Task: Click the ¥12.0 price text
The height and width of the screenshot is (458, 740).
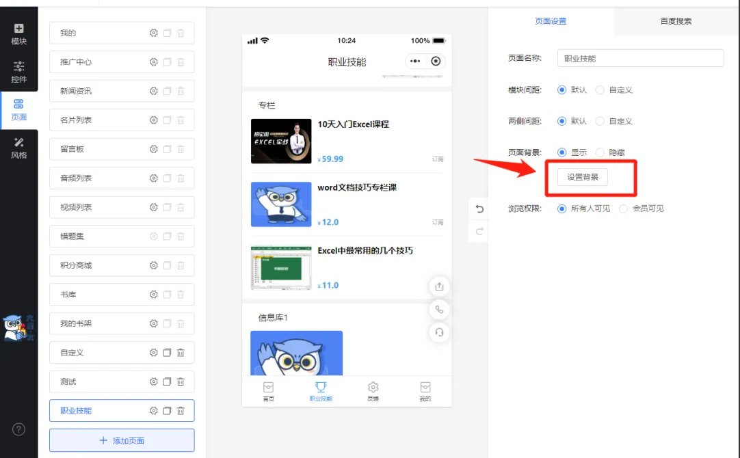Action: 328,222
